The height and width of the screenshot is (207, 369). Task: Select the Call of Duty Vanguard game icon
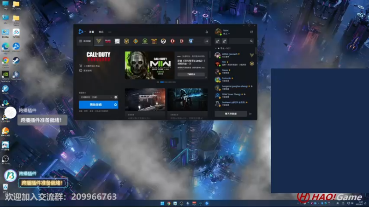click(99, 41)
